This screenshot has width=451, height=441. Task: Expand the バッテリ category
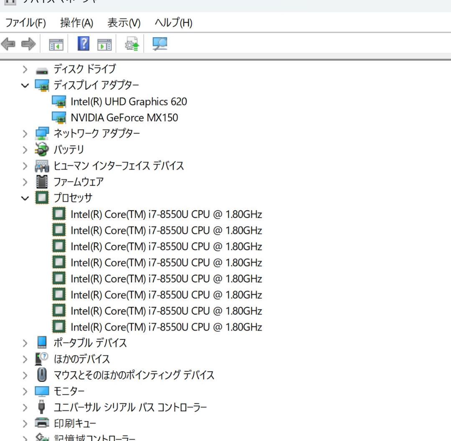24,149
